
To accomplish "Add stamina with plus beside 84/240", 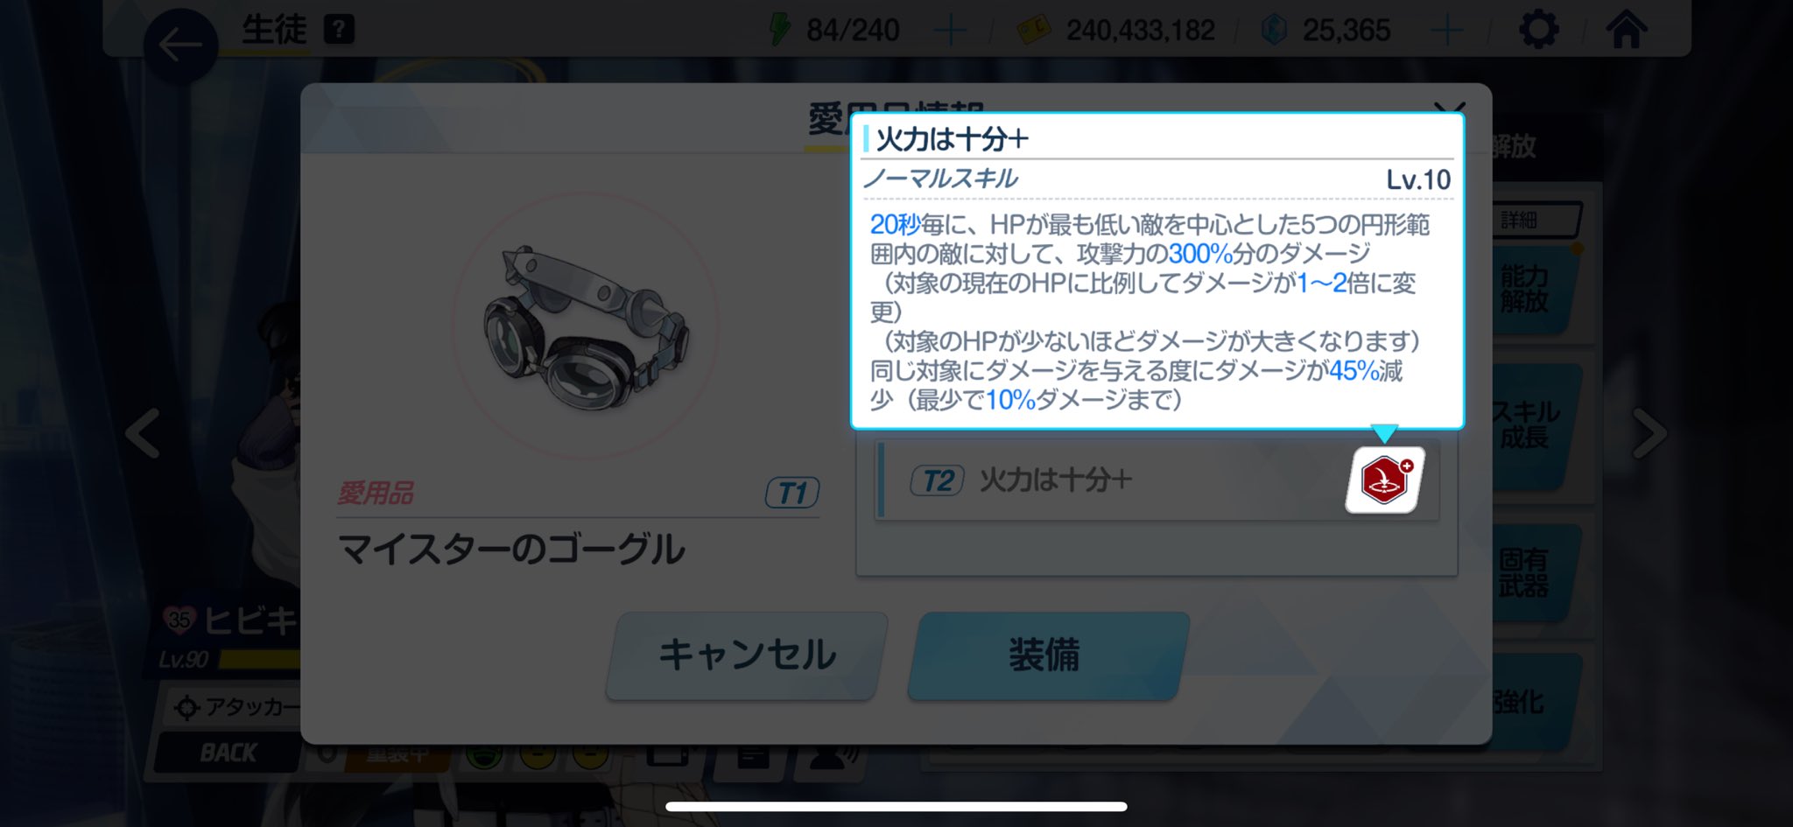I will (x=949, y=32).
